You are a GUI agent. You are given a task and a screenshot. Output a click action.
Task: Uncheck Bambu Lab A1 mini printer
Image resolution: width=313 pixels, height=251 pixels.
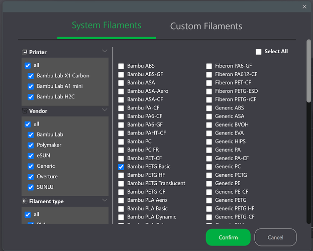click(x=31, y=86)
